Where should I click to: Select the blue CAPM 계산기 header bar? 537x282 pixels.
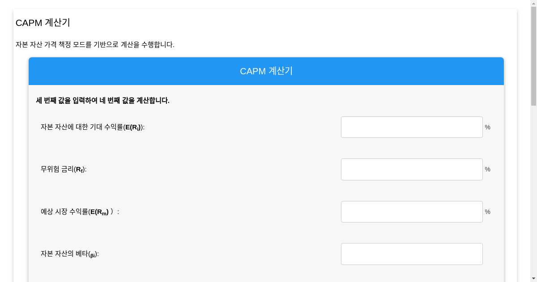pos(266,71)
